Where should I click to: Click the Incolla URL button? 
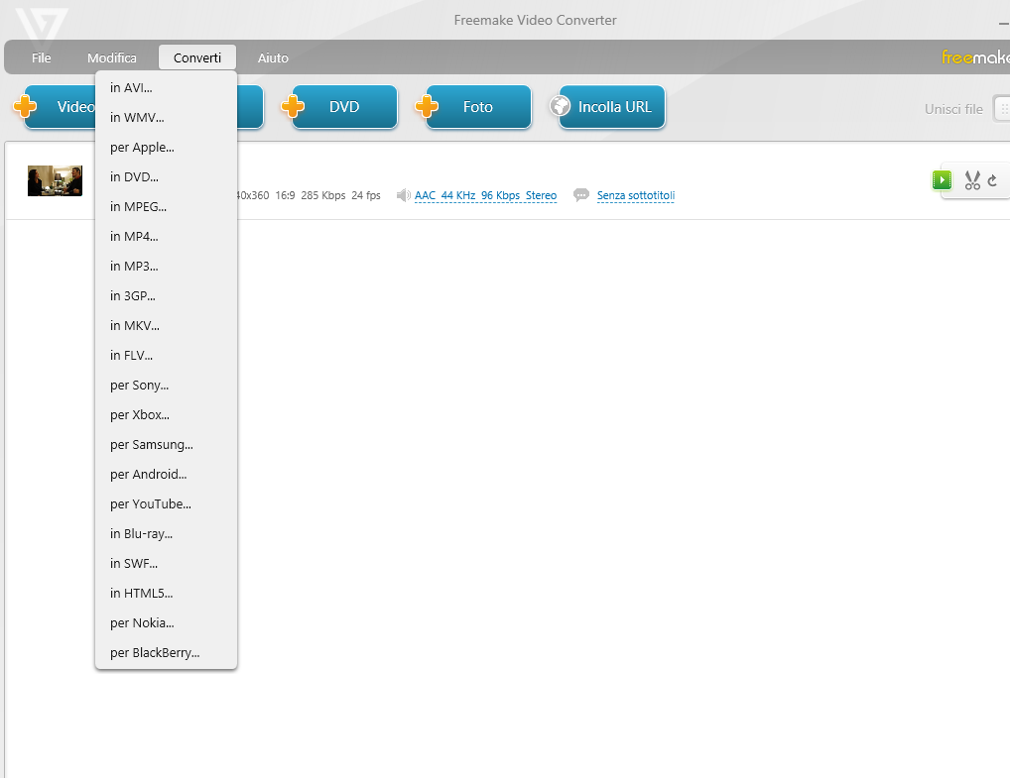point(612,107)
